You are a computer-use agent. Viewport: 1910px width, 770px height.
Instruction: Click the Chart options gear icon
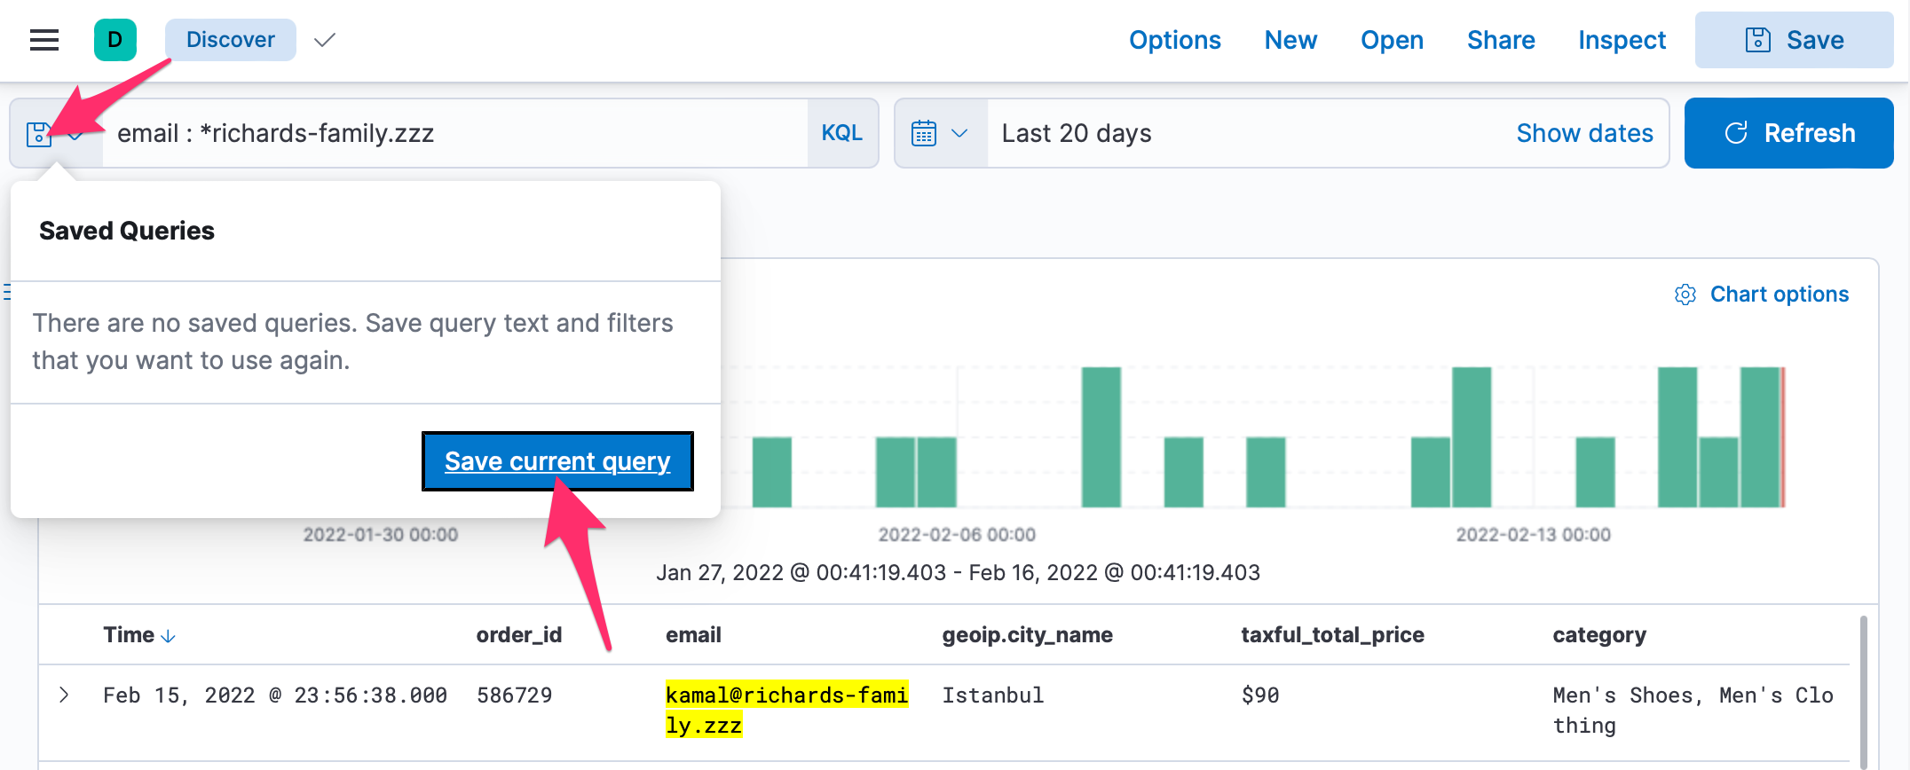point(1685,295)
